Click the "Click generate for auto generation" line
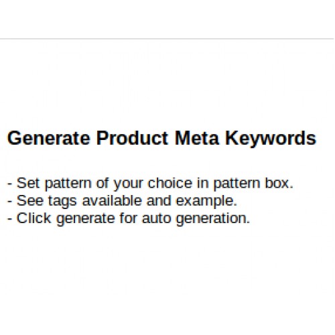The image size is (335, 335). click(129, 219)
